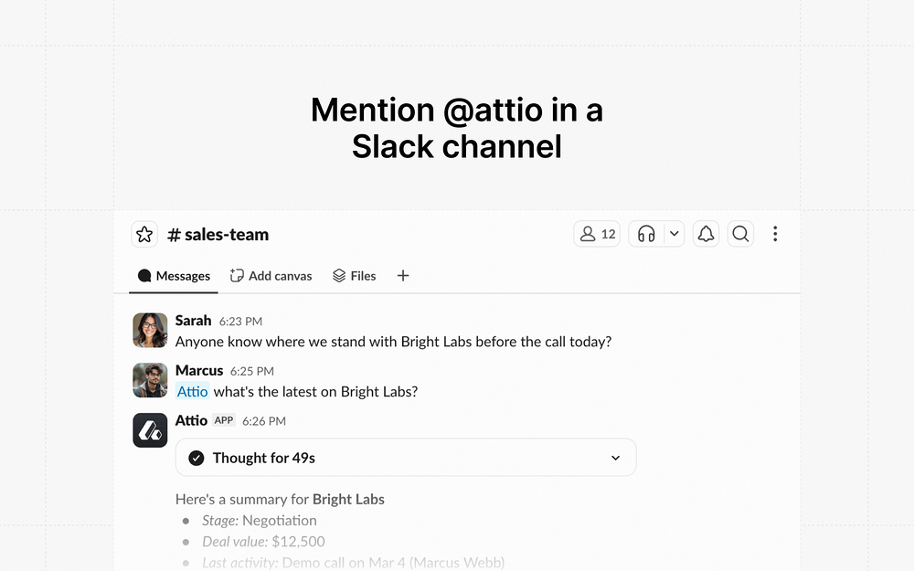Click the Stage: Negotiation line
The height and width of the screenshot is (571, 914).
pos(260,521)
